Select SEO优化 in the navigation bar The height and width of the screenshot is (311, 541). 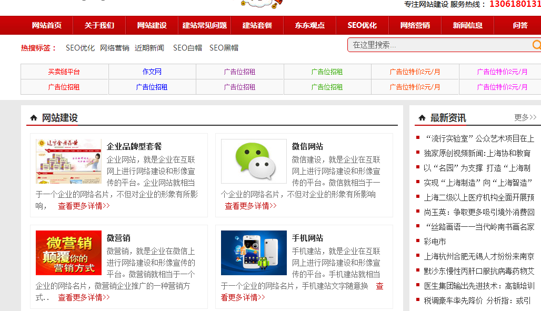(x=362, y=25)
